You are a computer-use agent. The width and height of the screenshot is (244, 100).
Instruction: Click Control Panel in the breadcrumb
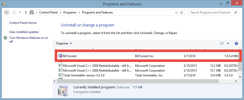48,12
